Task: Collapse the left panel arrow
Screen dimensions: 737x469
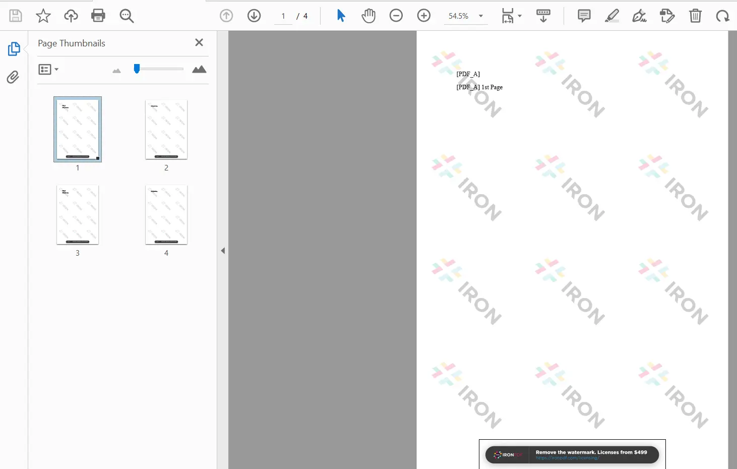Action: (x=223, y=251)
